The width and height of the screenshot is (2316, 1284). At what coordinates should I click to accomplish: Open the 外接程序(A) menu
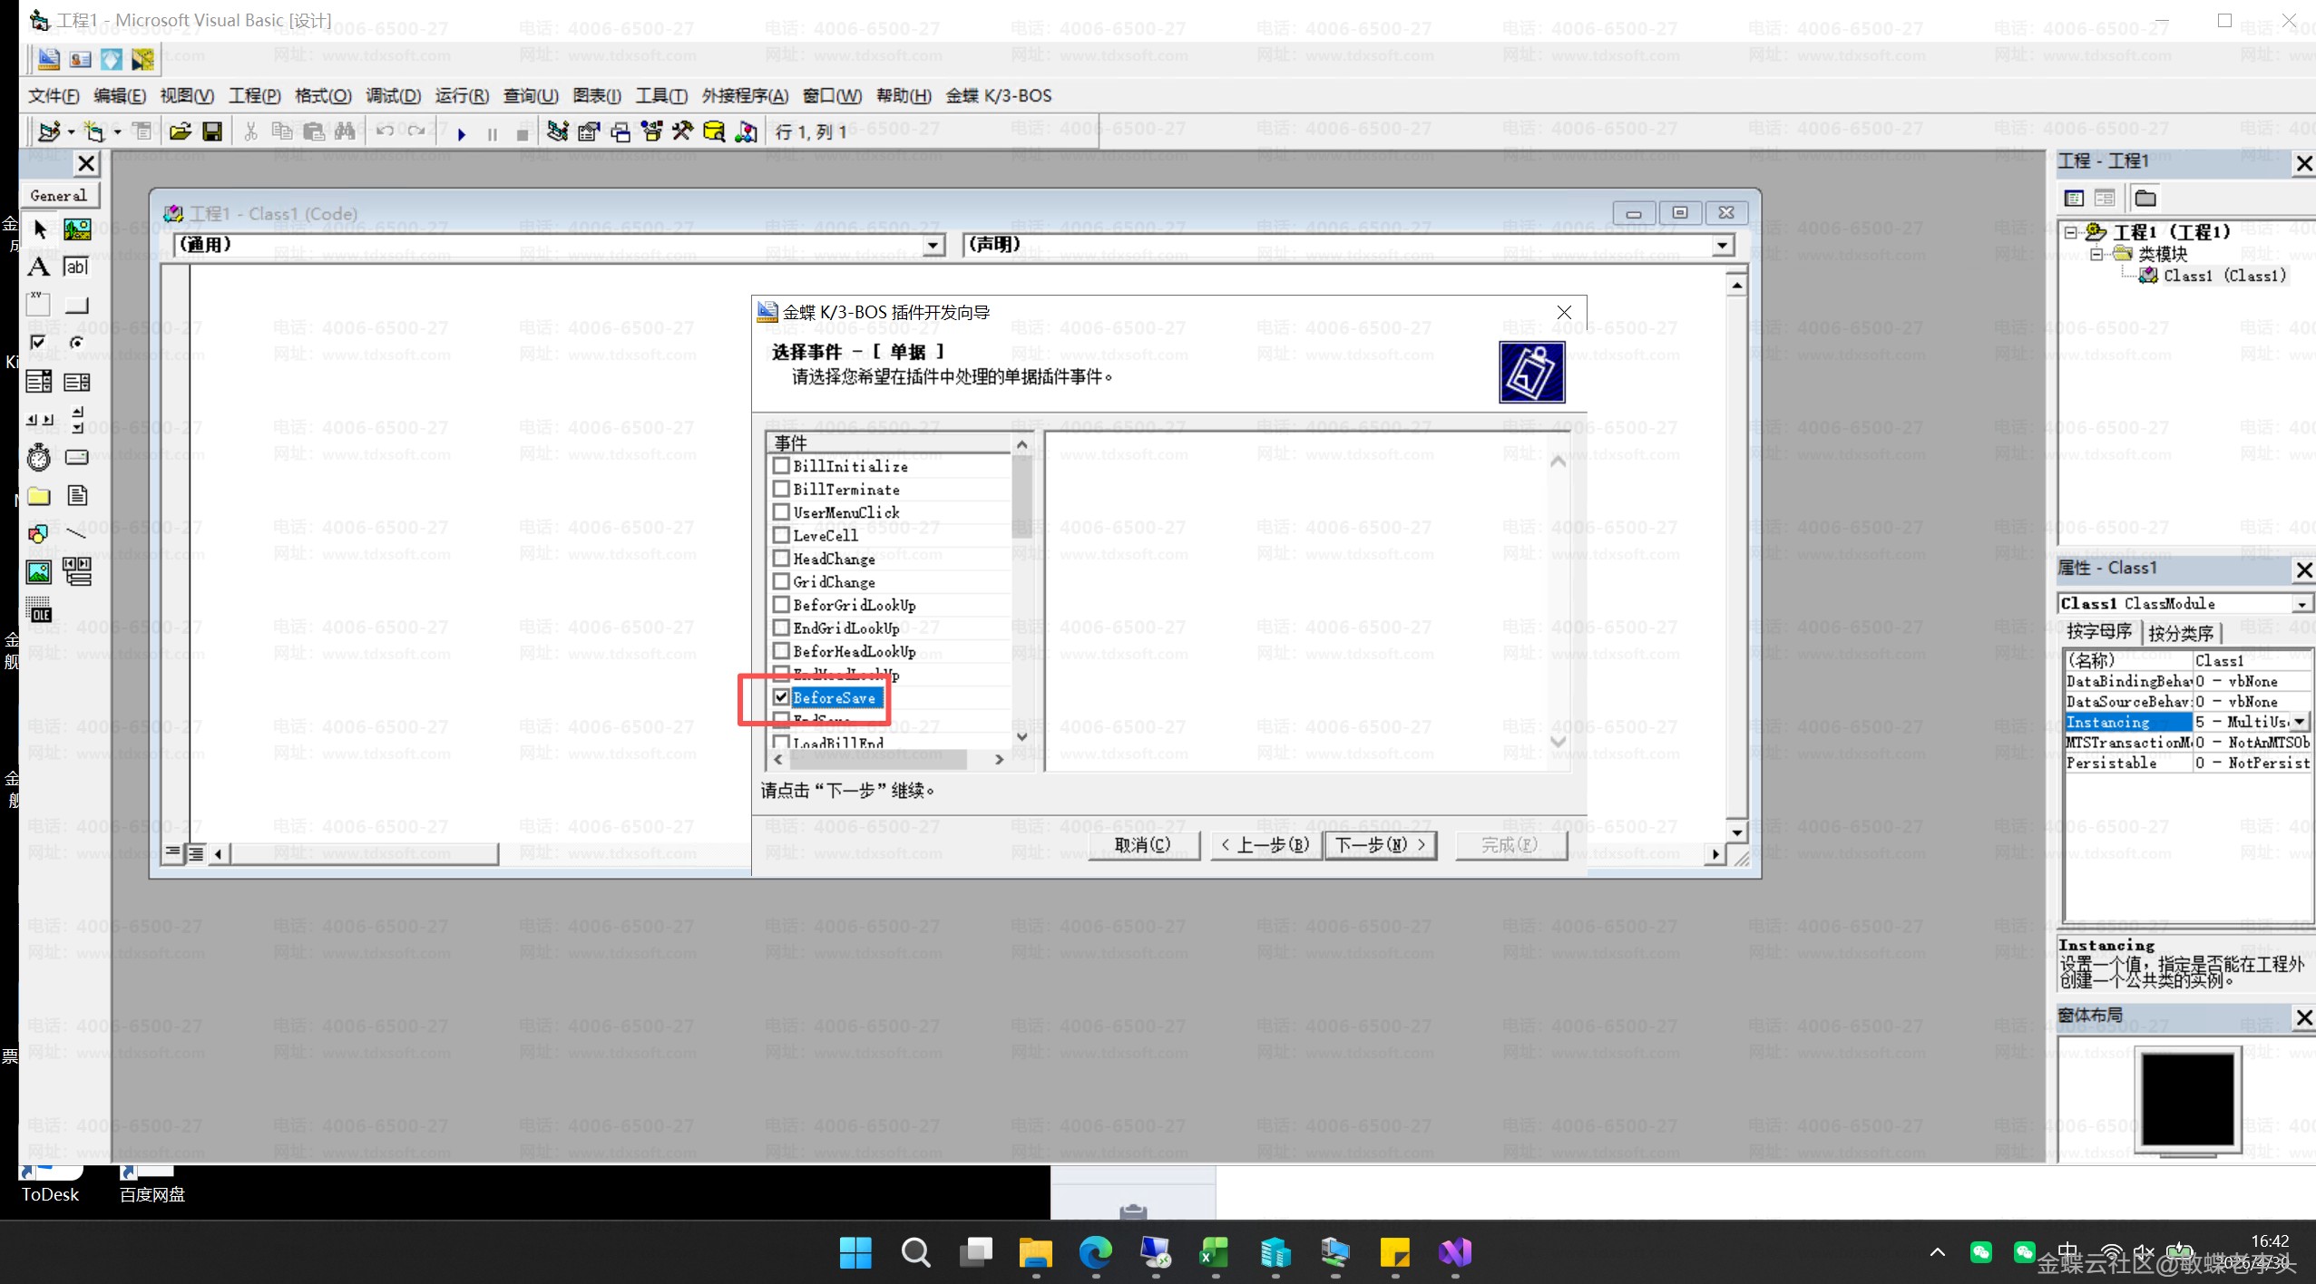click(x=745, y=96)
